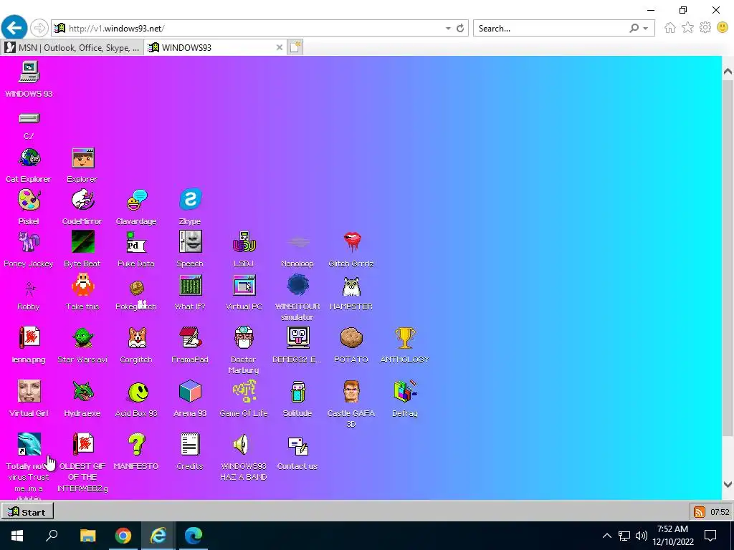Open the HAMPSTER icon
The height and width of the screenshot is (550, 734).
[x=351, y=286]
